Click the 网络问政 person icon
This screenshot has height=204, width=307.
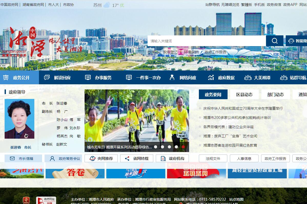[172, 77]
